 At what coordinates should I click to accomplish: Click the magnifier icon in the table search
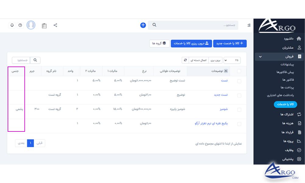pyautogui.click(x=35, y=60)
